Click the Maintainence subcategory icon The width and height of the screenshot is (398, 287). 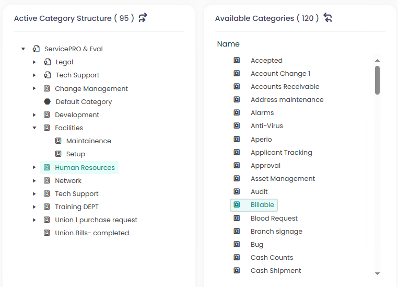tap(58, 141)
